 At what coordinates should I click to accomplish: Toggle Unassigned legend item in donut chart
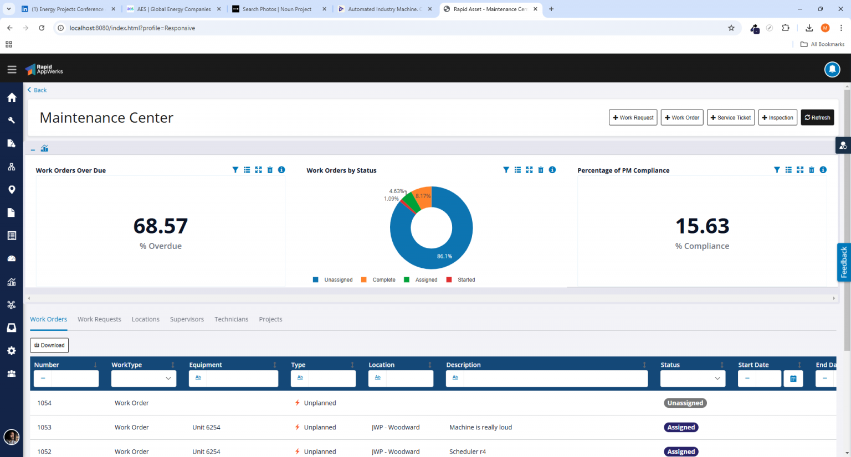[x=333, y=280]
